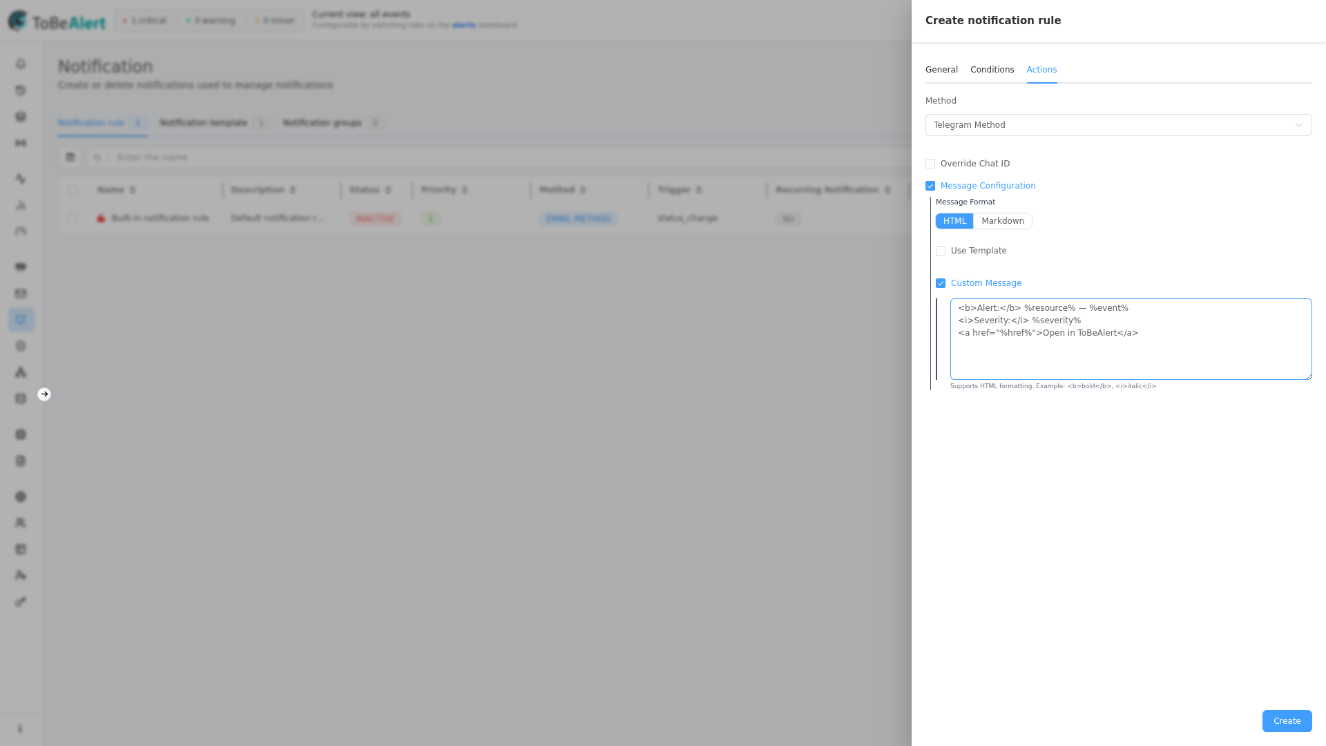The height and width of the screenshot is (746, 1326).
Task: Click the status_change trigger cell
Action: pos(687,218)
